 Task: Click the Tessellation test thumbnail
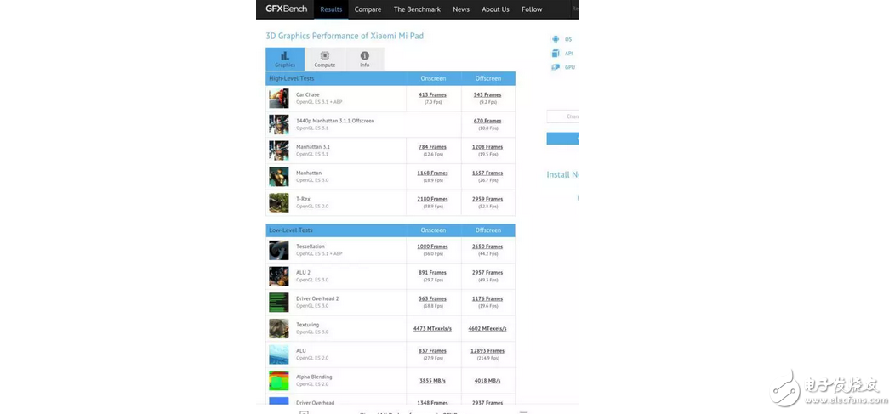click(x=279, y=250)
